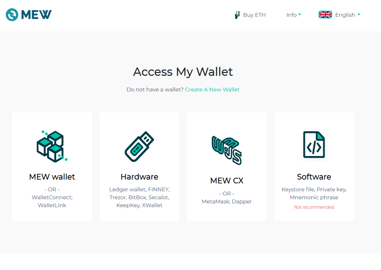Choose the Software card title

coord(314,177)
